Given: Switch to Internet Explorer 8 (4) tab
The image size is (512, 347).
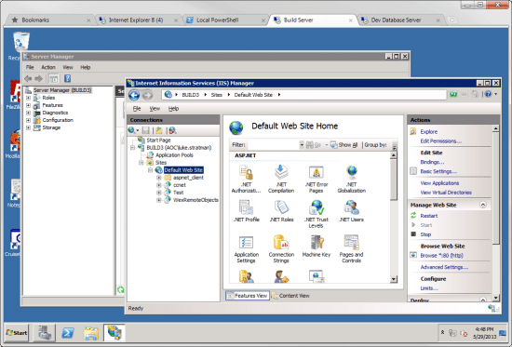Looking at the screenshot, I should 138,20.
